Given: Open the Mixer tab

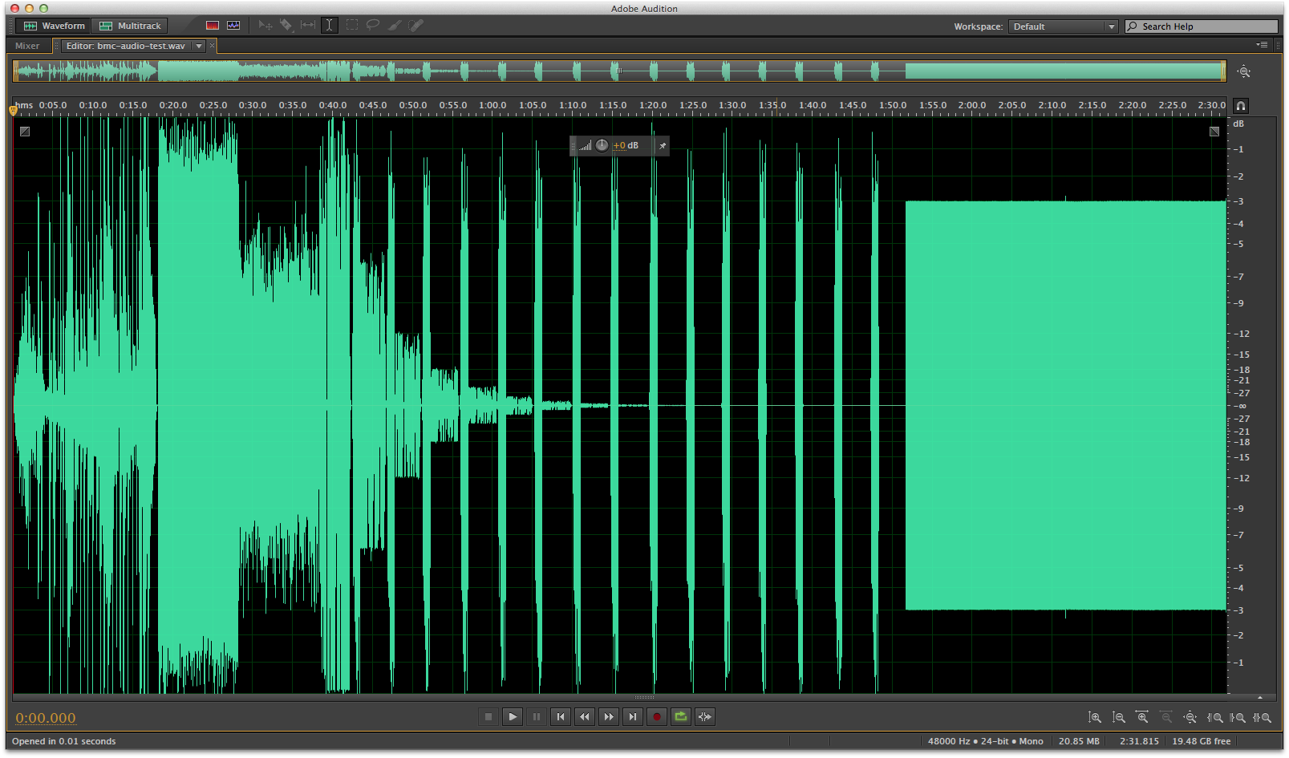Looking at the screenshot, I should [x=27, y=46].
